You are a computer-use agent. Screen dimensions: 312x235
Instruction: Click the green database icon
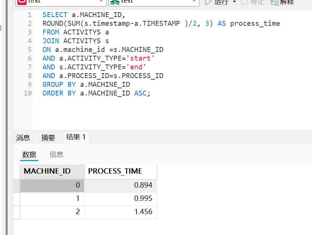(115, 2)
